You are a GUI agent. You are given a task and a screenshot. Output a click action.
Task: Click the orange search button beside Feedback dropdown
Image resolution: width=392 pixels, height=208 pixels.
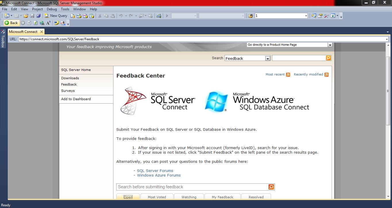point(329,58)
